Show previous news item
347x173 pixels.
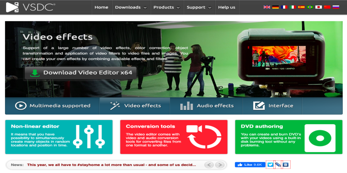click(209, 165)
